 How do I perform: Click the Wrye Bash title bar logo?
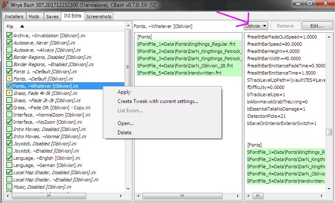click(5, 5)
